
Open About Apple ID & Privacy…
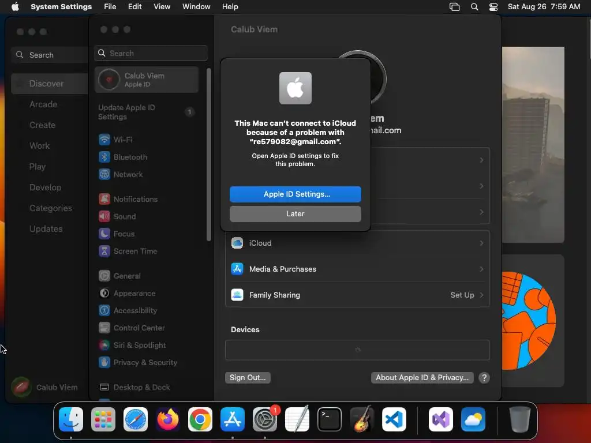pyautogui.click(x=422, y=377)
